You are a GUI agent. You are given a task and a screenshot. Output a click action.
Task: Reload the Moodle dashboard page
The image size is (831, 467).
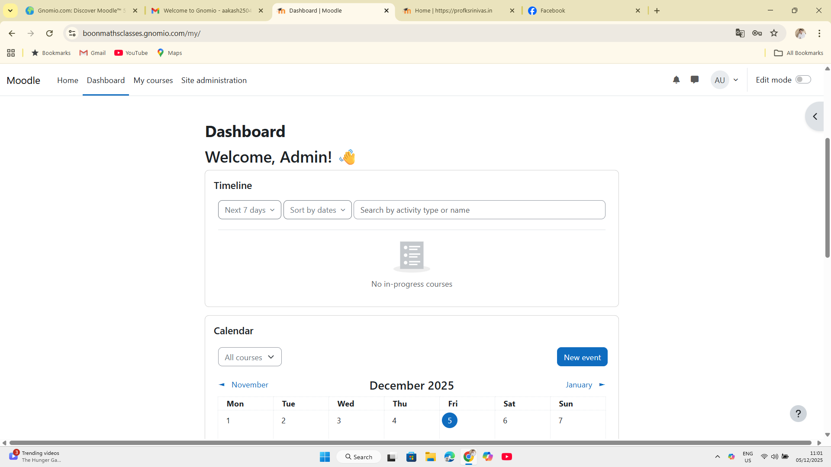click(x=49, y=33)
